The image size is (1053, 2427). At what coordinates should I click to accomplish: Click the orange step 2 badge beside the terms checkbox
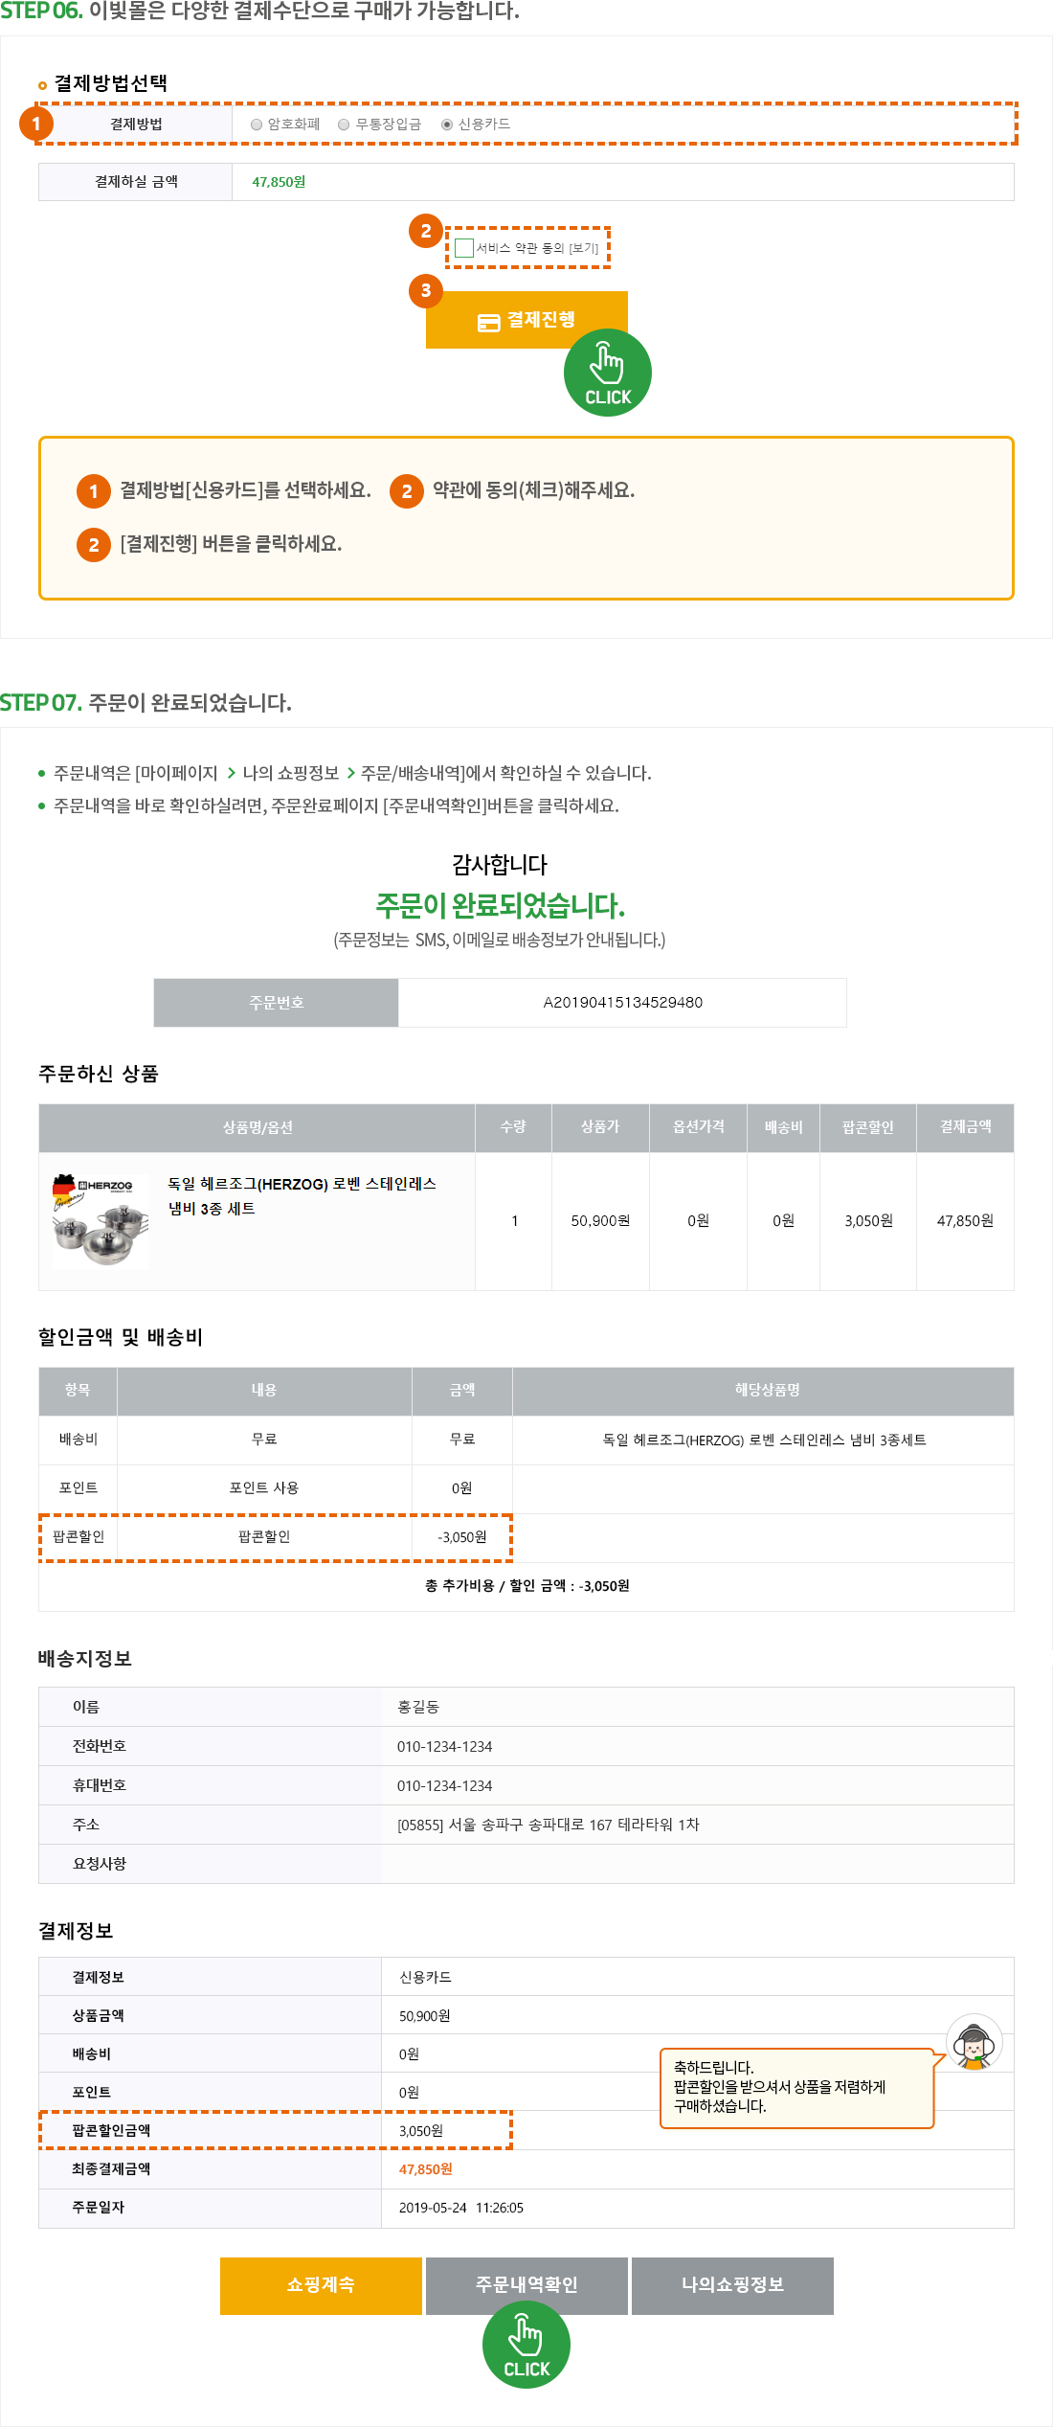pyautogui.click(x=426, y=231)
